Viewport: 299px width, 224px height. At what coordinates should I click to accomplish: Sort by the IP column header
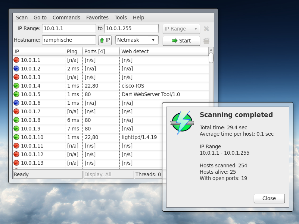(39, 51)
